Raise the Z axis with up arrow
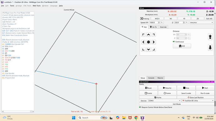The width and height of the screenshot is (216, 121). [210, 37]
